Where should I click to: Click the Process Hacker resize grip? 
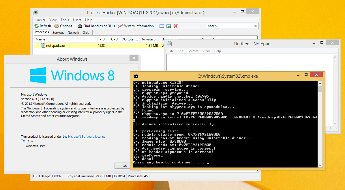pos(257,177)
